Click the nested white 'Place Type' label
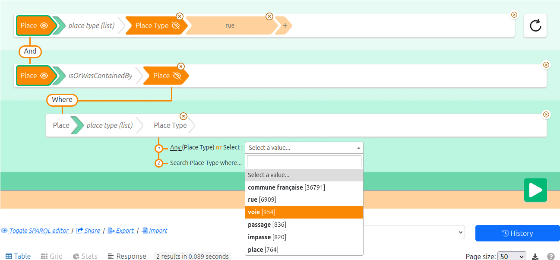 [x=170, y=125]
